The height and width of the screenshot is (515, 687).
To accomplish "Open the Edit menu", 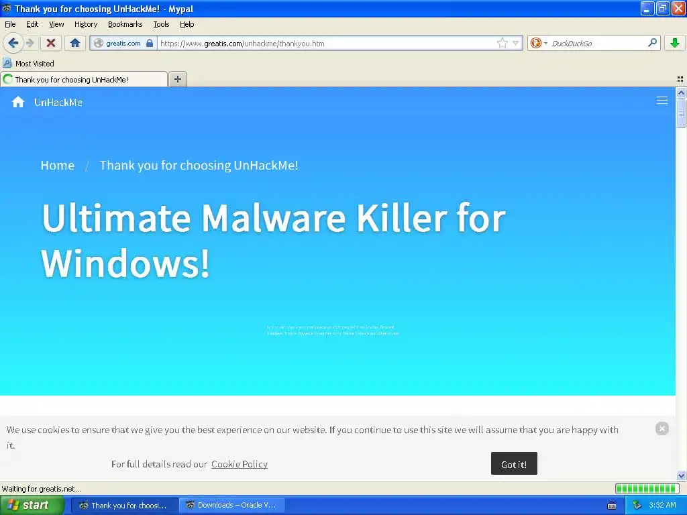I will pos(32,24).
